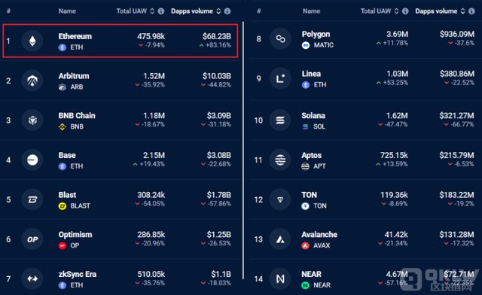Select the Base chain circle icon
The width and height of the screenshot is (482, 295).
[x=32, y=160]
